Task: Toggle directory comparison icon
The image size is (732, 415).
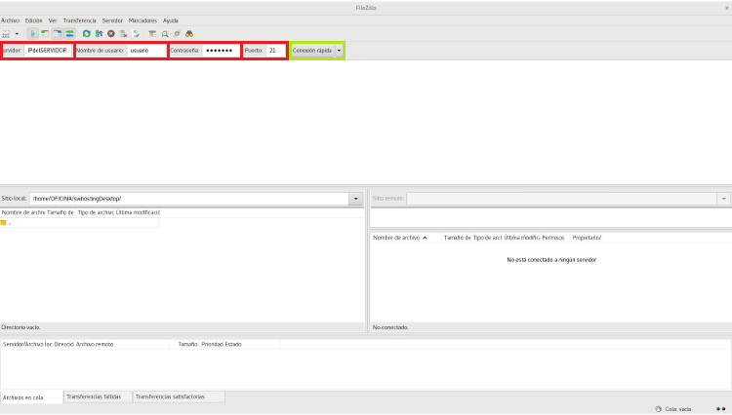Action: click(x=165, y=33)
